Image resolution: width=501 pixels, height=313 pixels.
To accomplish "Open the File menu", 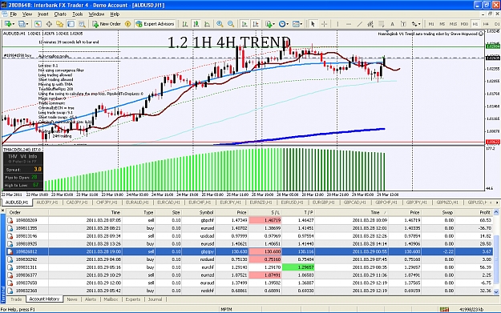I will (13, 14).
